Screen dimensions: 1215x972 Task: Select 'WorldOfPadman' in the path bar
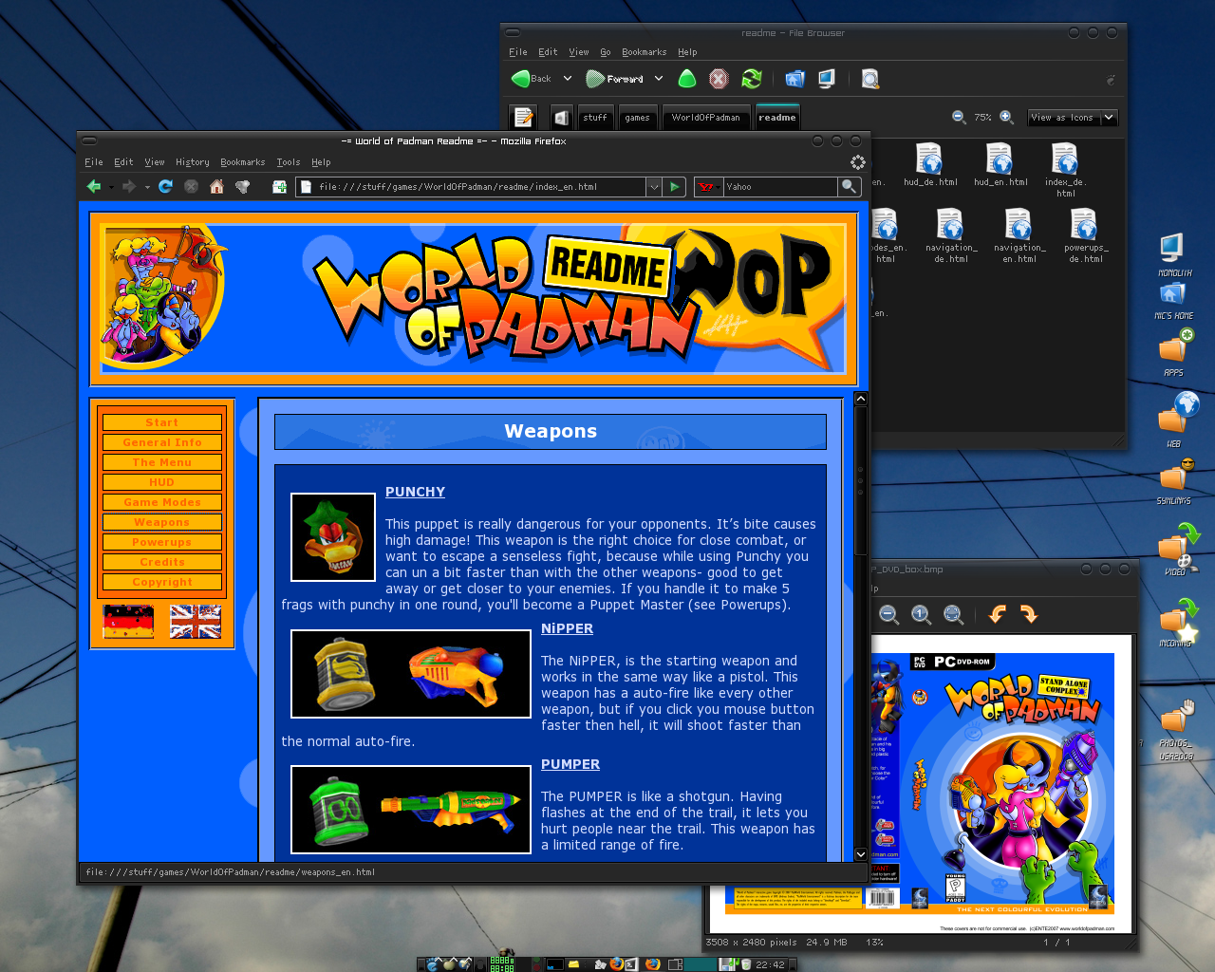coord(705,117)
